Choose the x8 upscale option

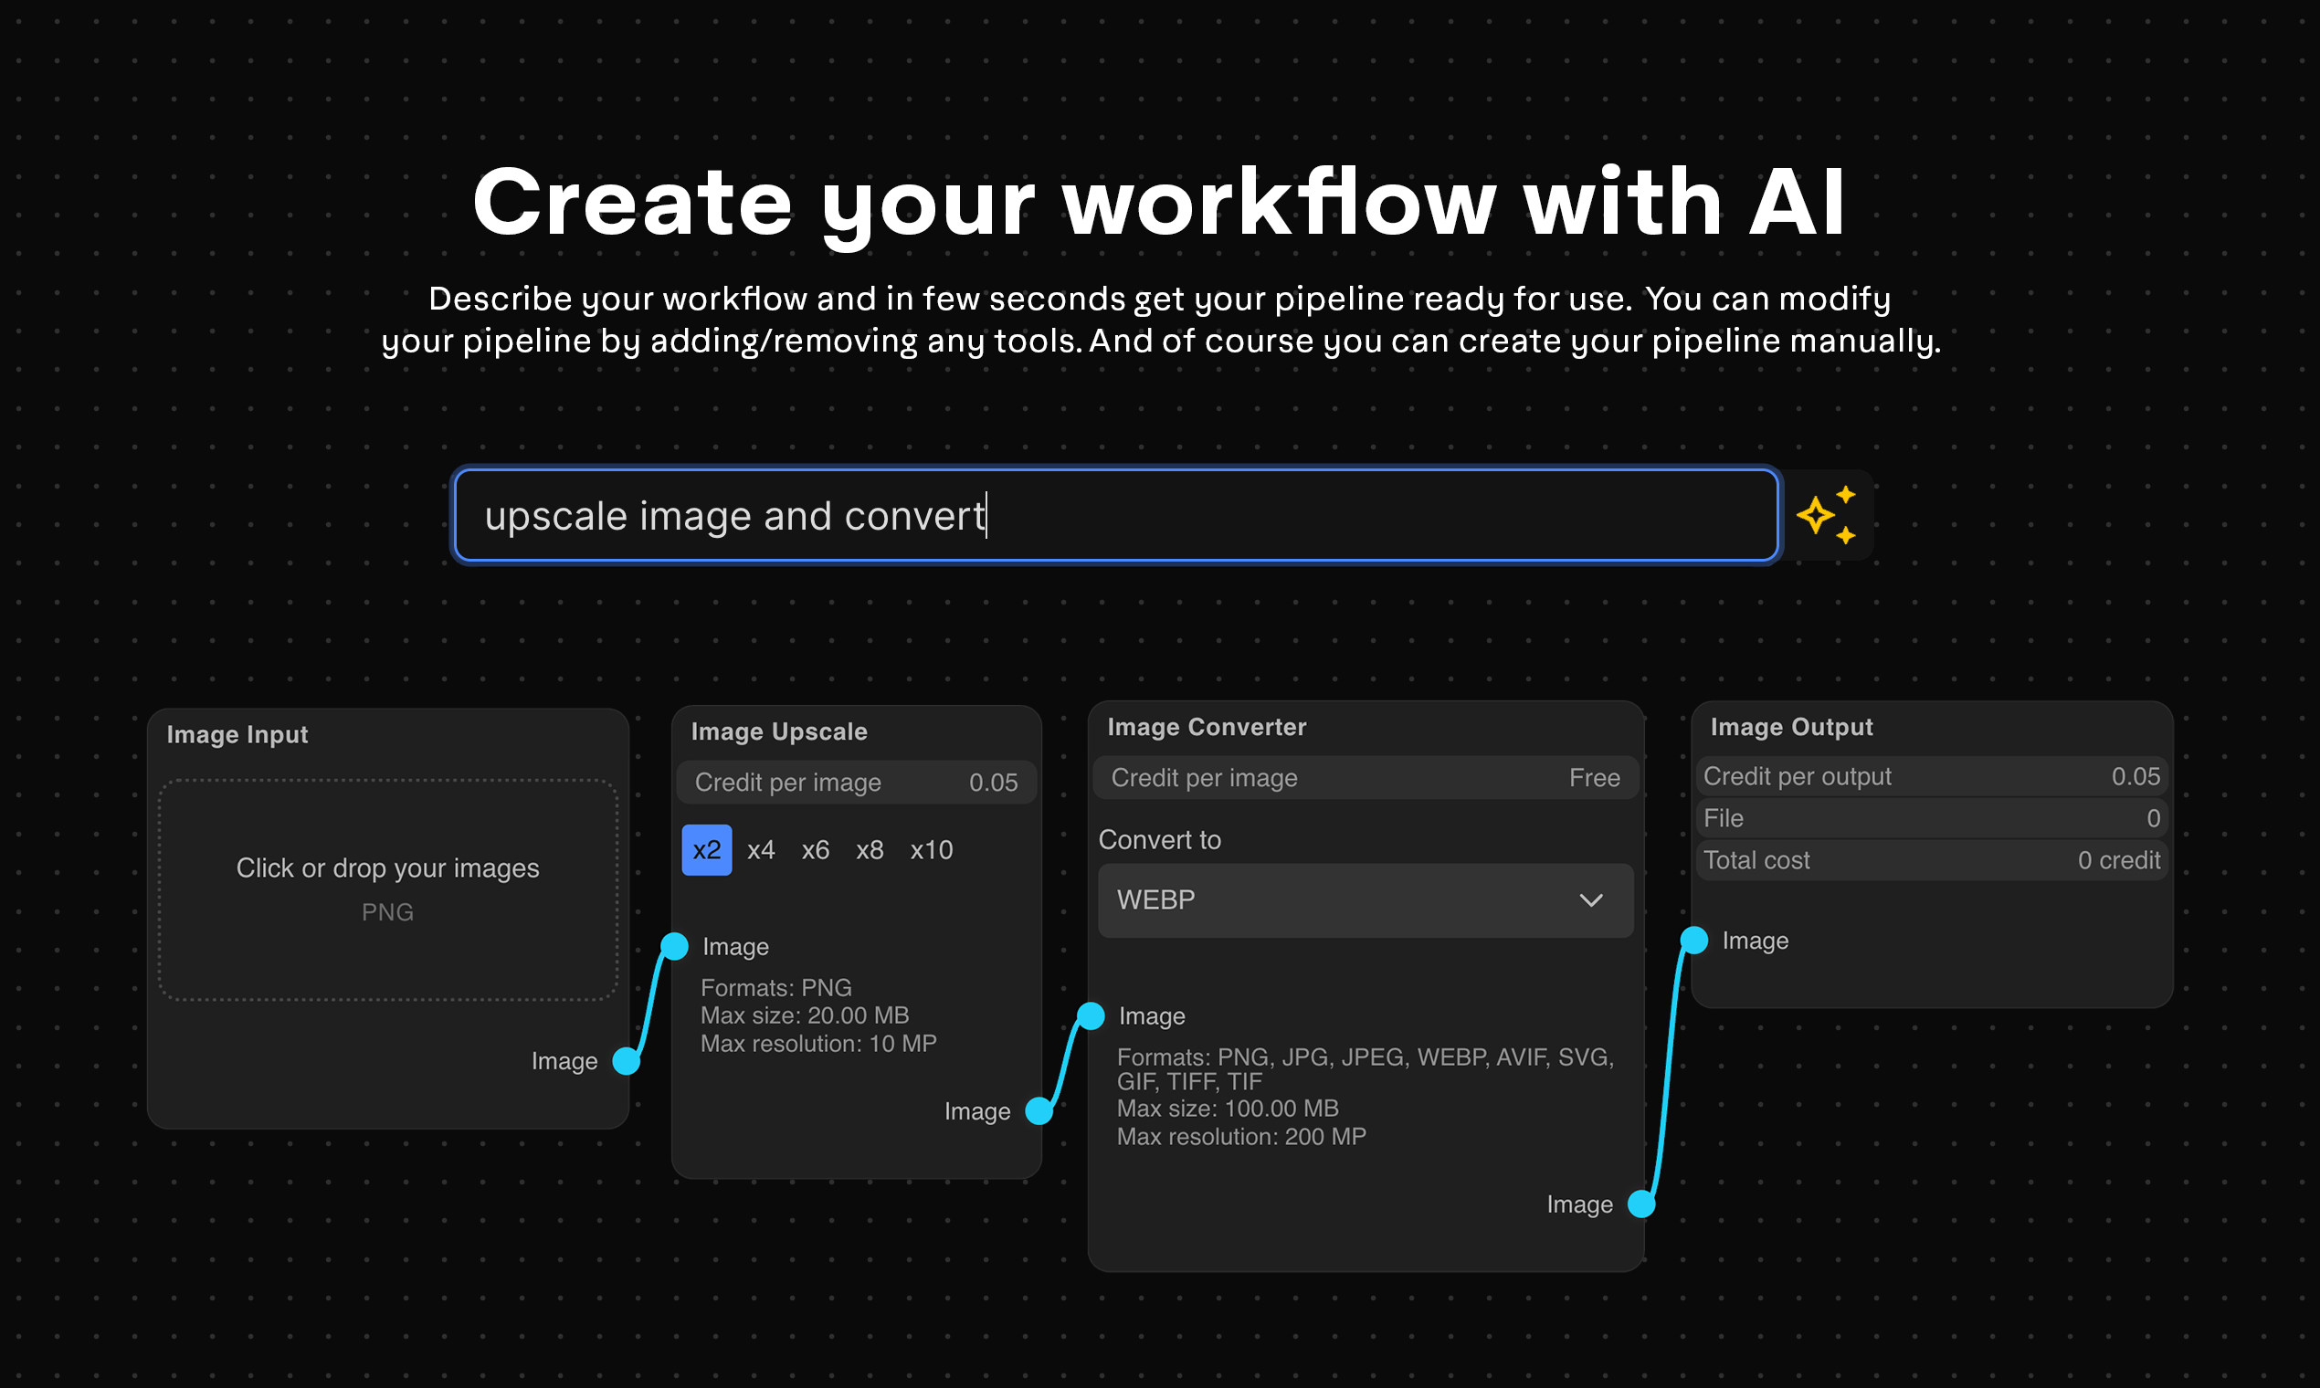click(x=869, y=849)
